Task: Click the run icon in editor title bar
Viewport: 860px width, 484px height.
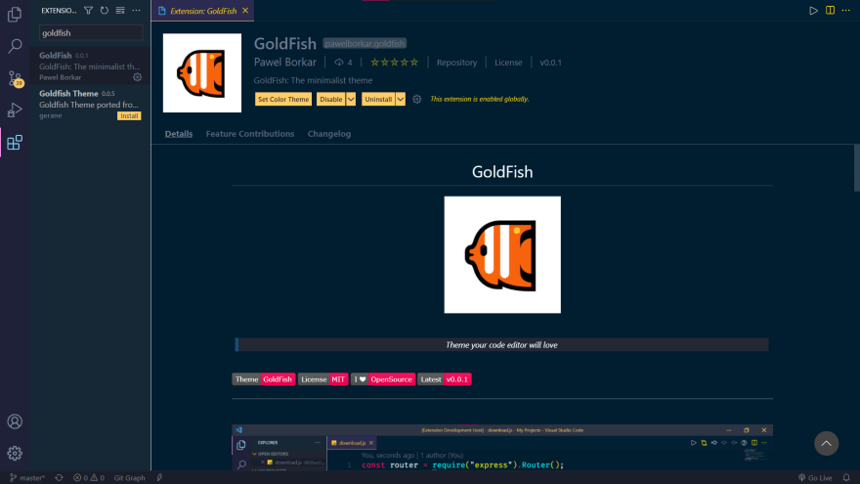Action: [x=813, y=11]
